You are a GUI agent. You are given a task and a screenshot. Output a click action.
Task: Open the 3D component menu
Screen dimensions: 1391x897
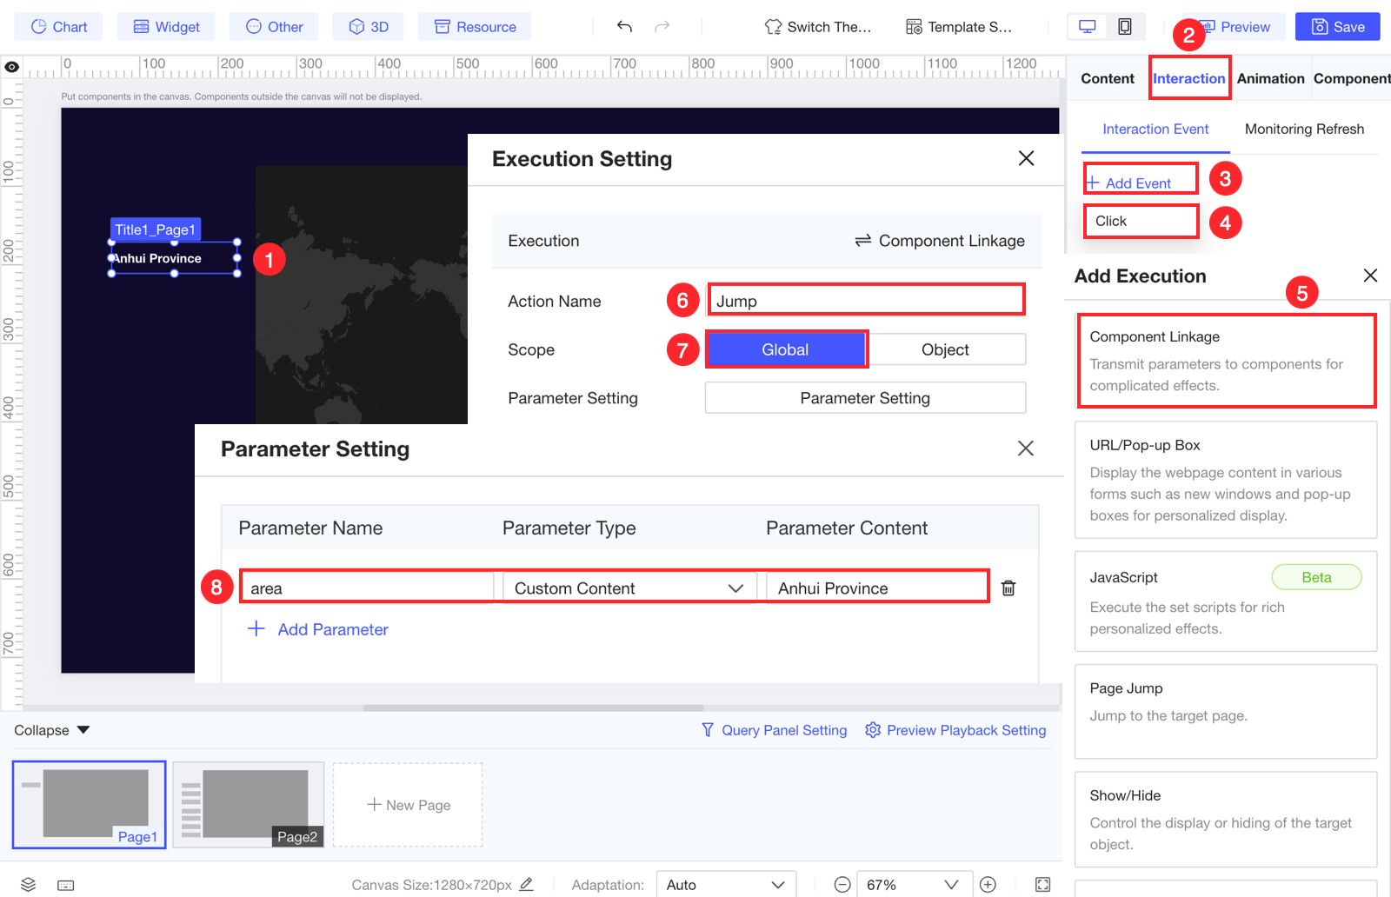click(368, 27)
